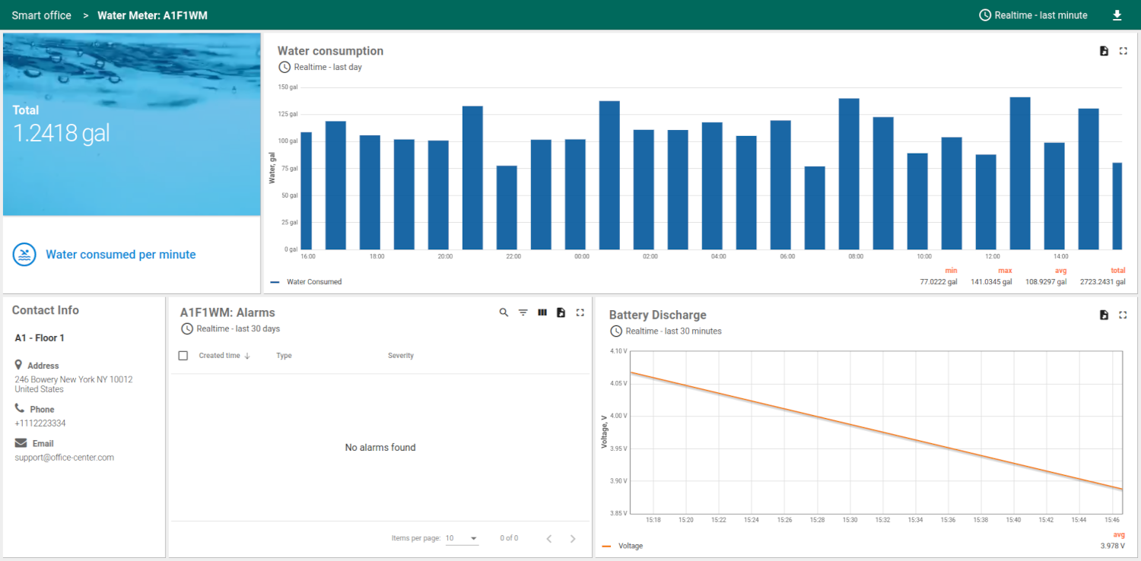Open column display settings for alarms

point(542,312)
